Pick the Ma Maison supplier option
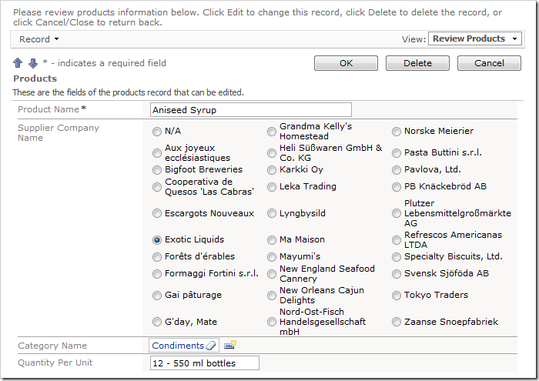 [x=272, y=240]
